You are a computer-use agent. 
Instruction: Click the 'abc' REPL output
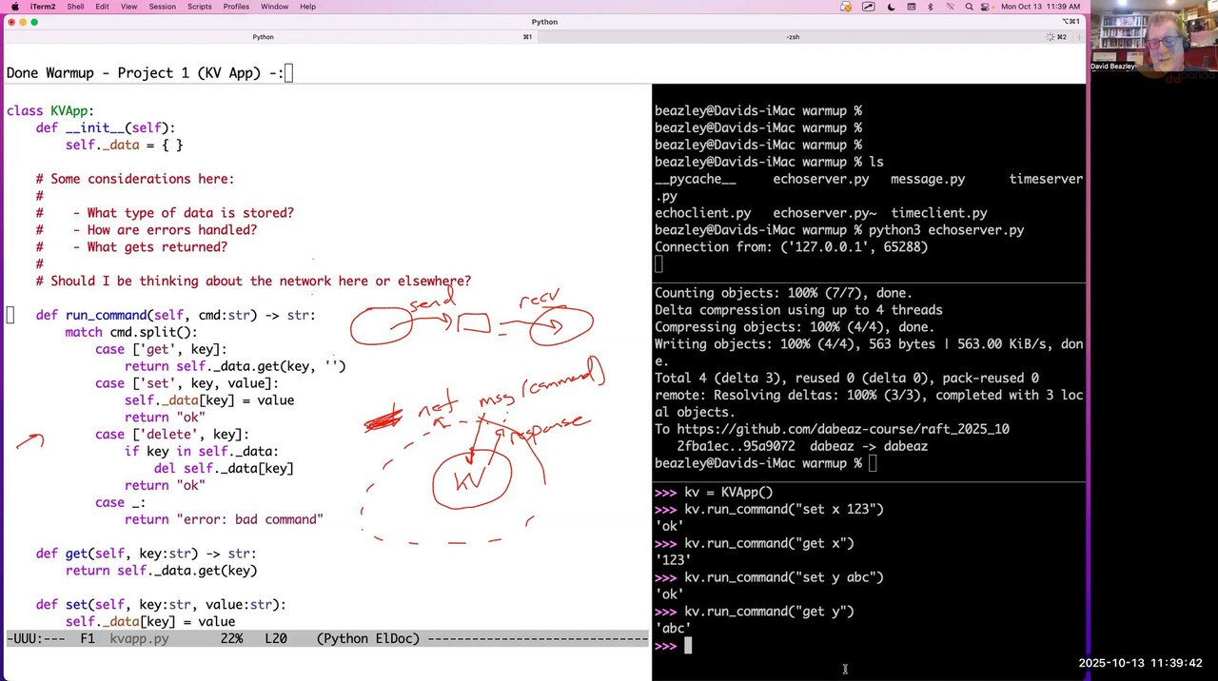673,629
